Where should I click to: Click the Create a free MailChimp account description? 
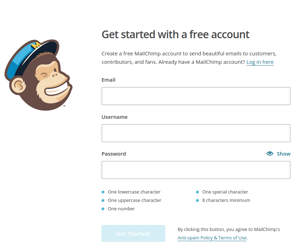[189, 58]
